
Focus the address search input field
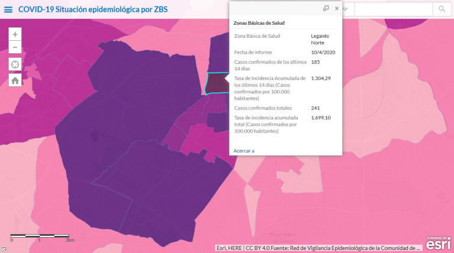pos(394,9)
